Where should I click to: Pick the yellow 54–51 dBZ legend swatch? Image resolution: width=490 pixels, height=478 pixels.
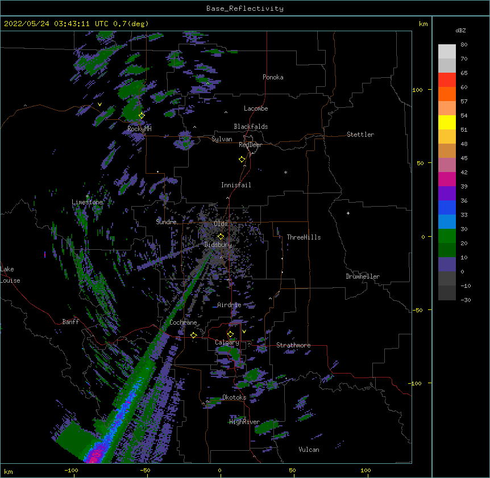tap(447, 122)
